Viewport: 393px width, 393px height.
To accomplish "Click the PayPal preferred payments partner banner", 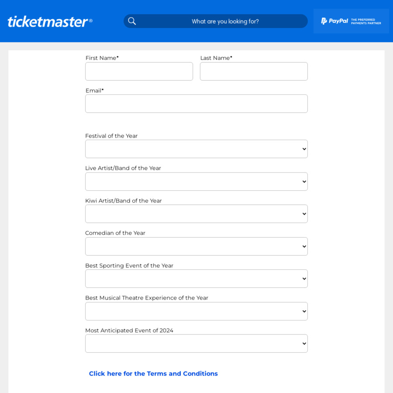I will point(351,21).
